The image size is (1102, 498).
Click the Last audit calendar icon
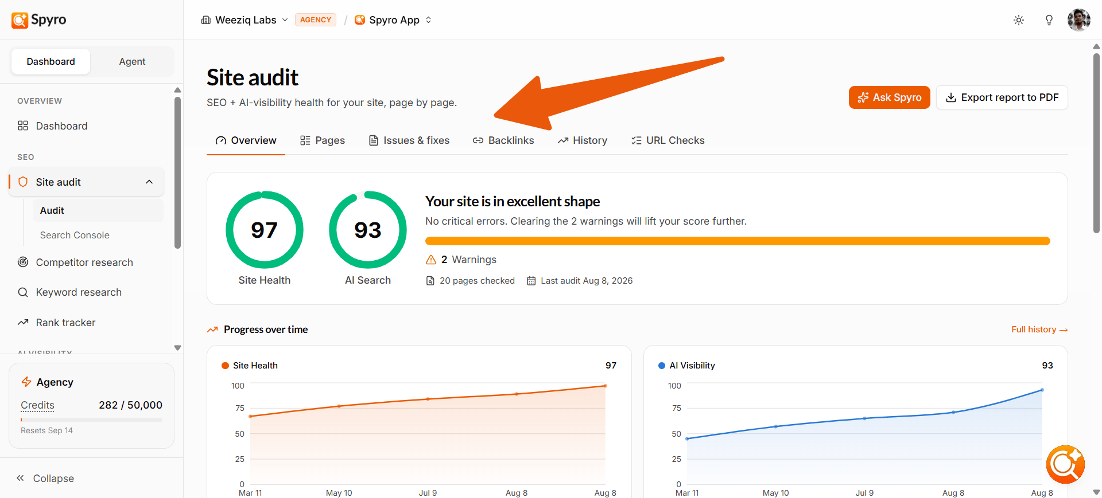click(531, 281)
